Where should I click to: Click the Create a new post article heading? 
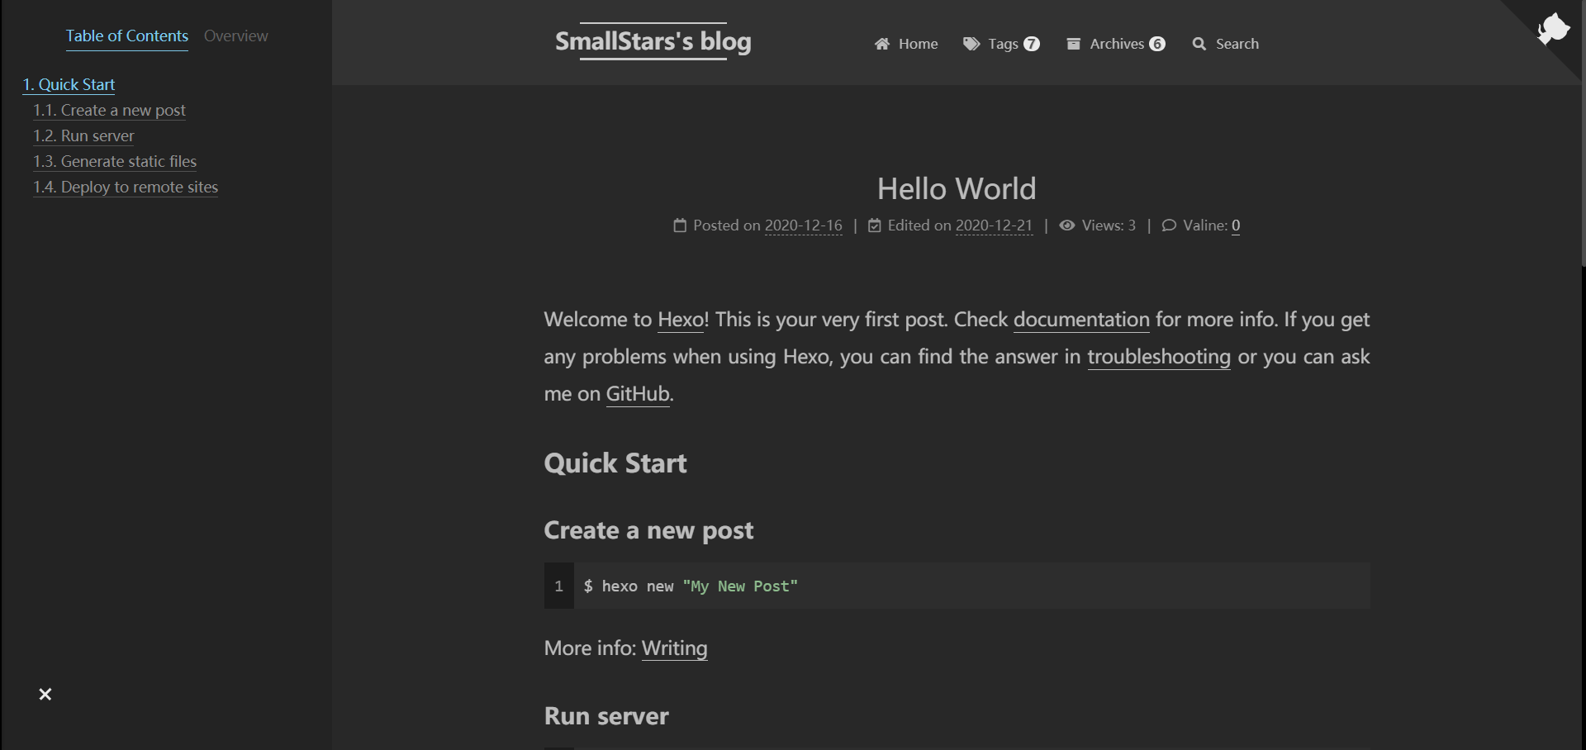click(x=648, y=530)
